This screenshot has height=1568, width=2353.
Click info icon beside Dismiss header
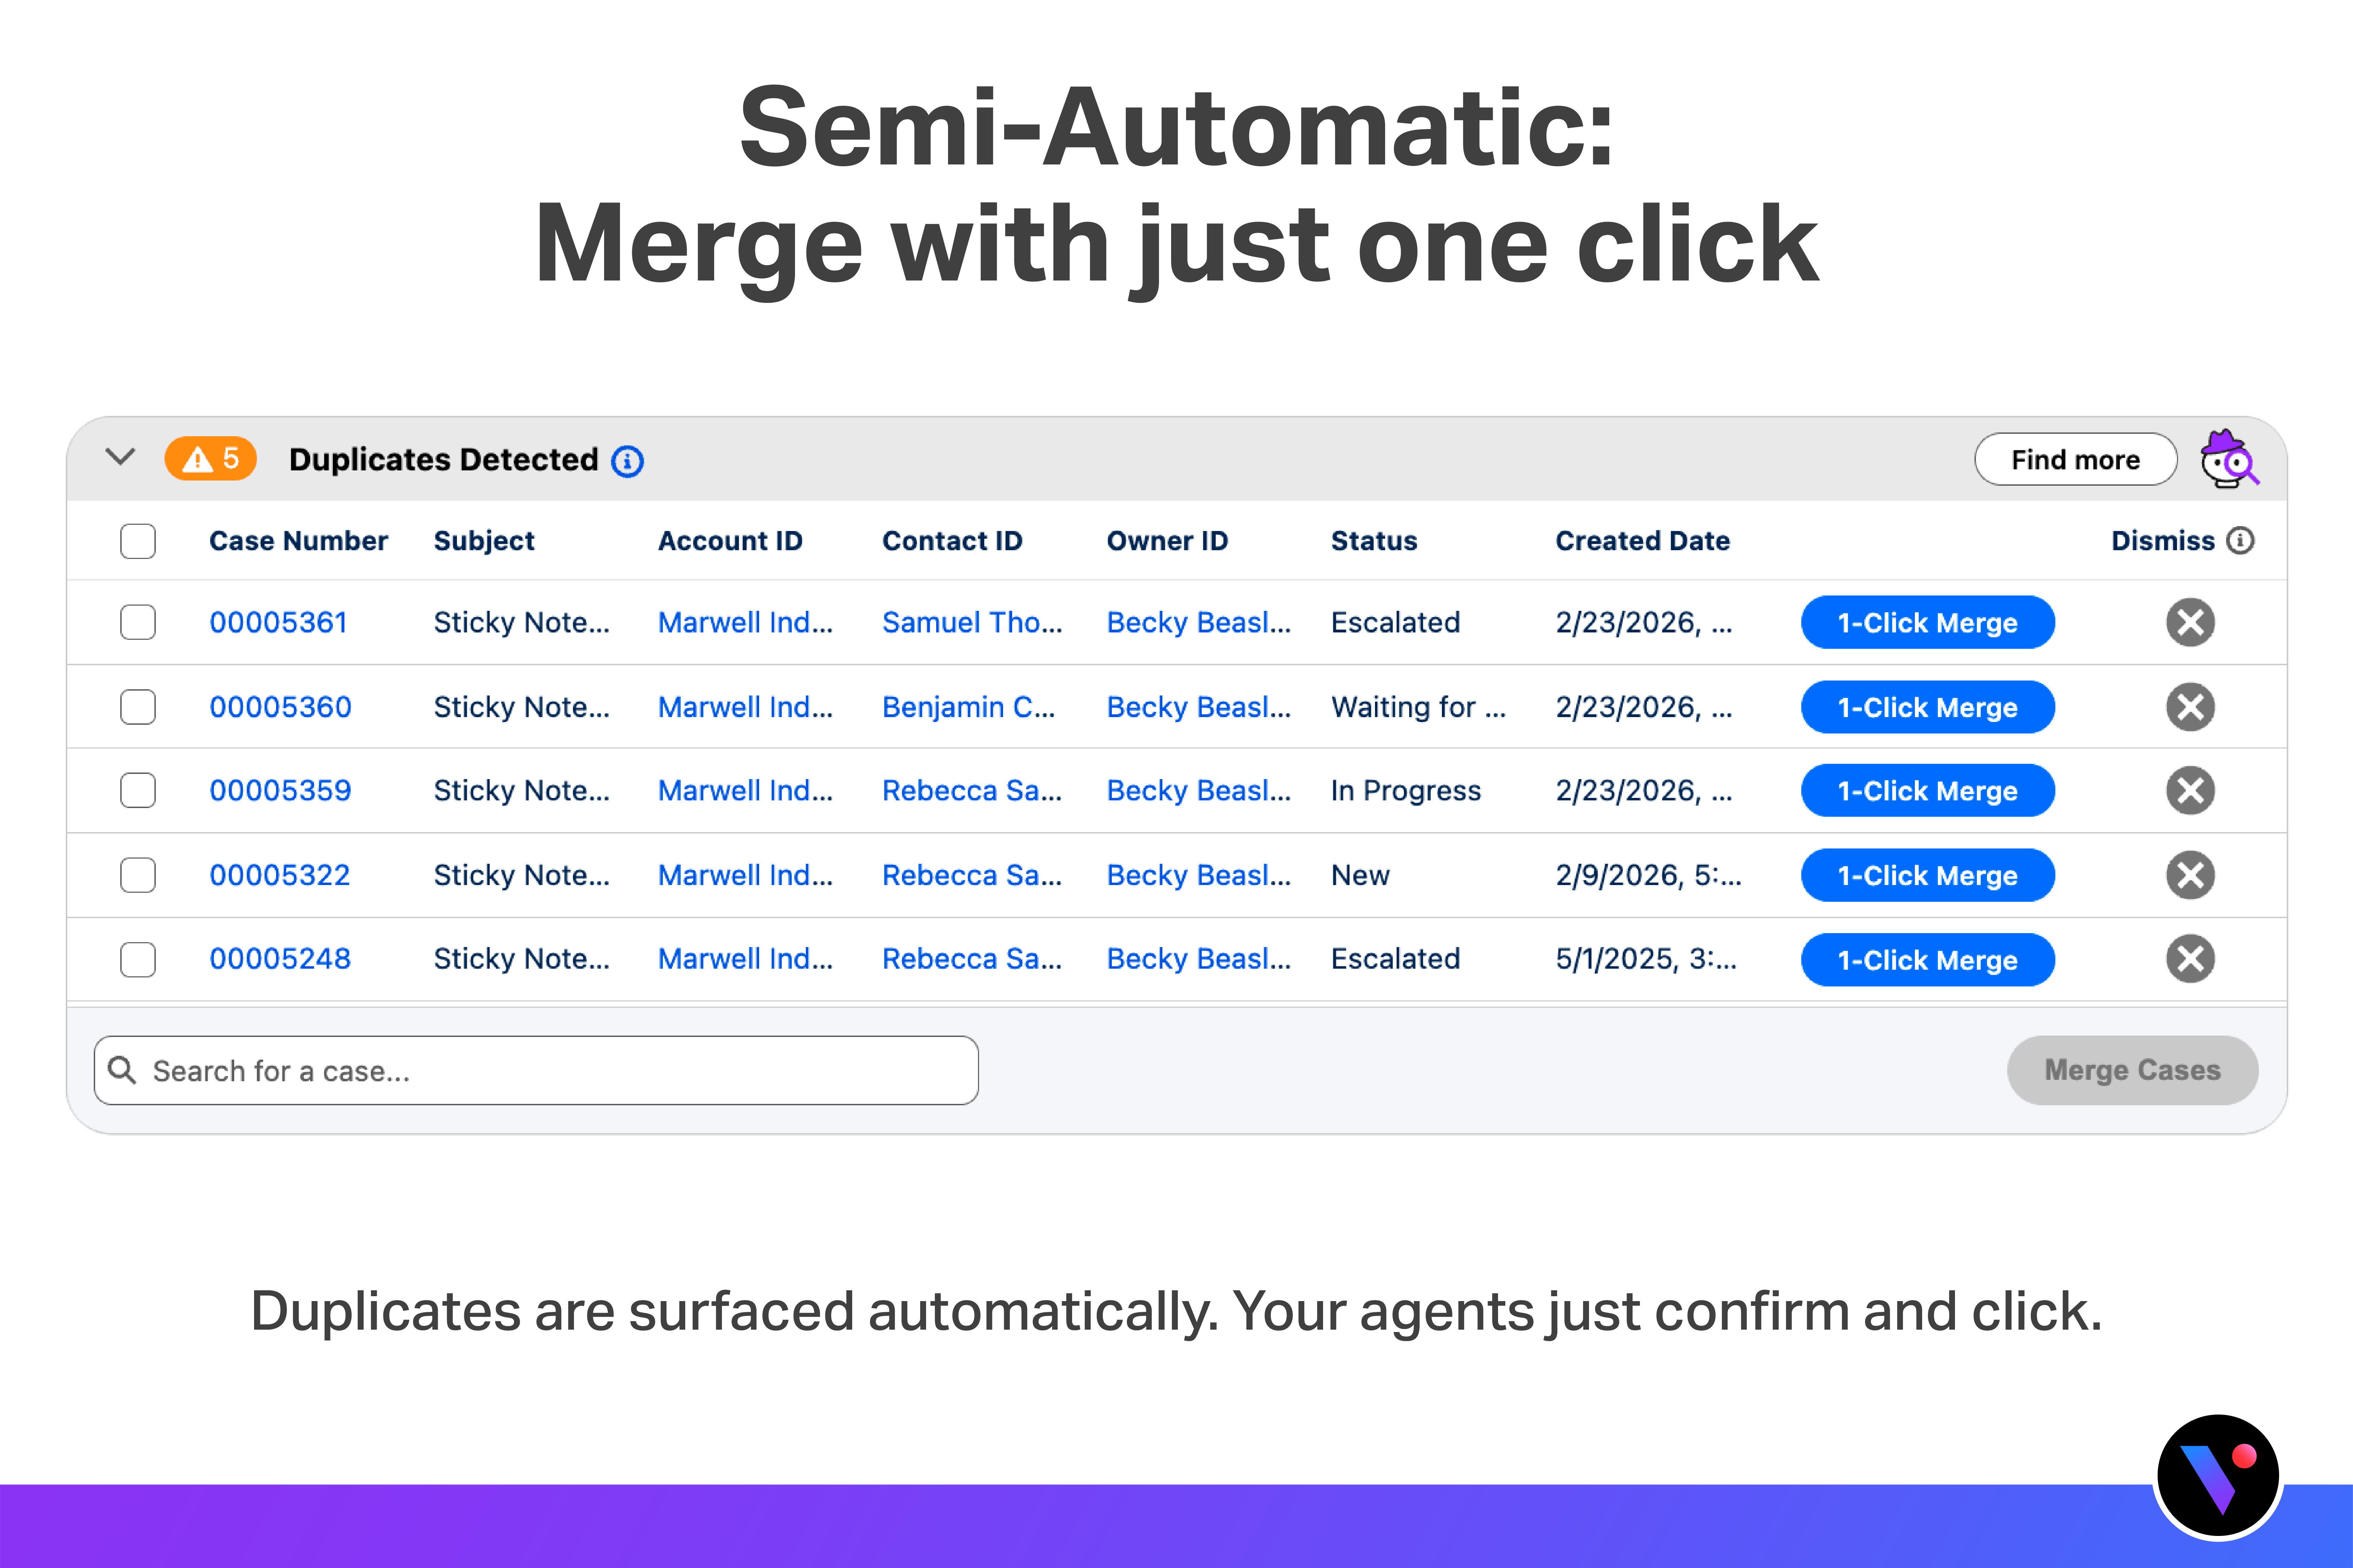click(x=2240, y=541)
